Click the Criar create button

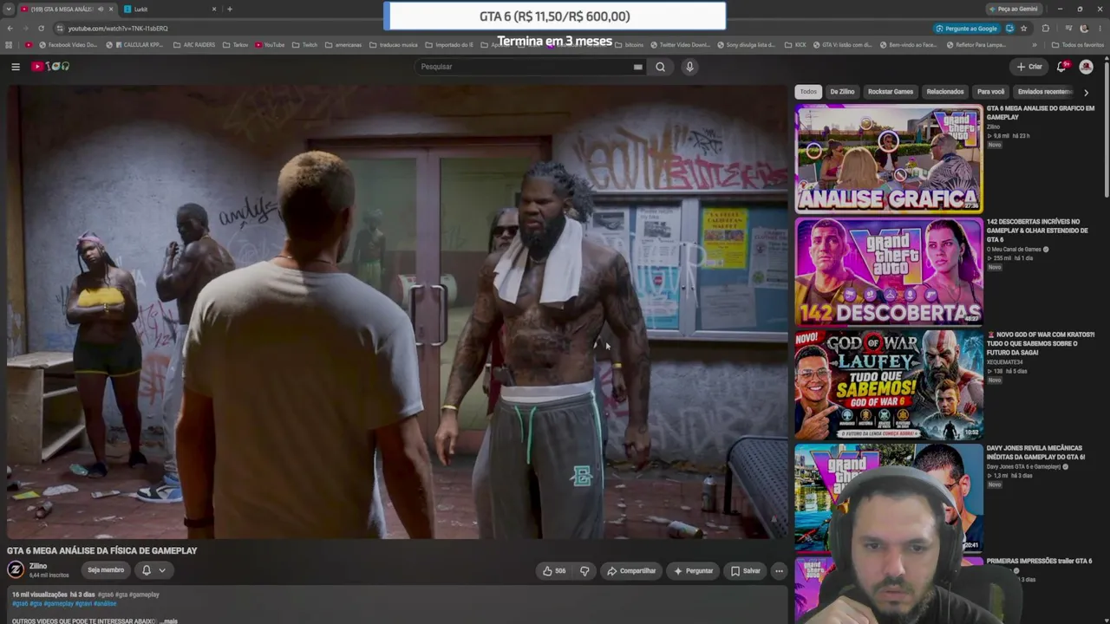pos(1029,67)
